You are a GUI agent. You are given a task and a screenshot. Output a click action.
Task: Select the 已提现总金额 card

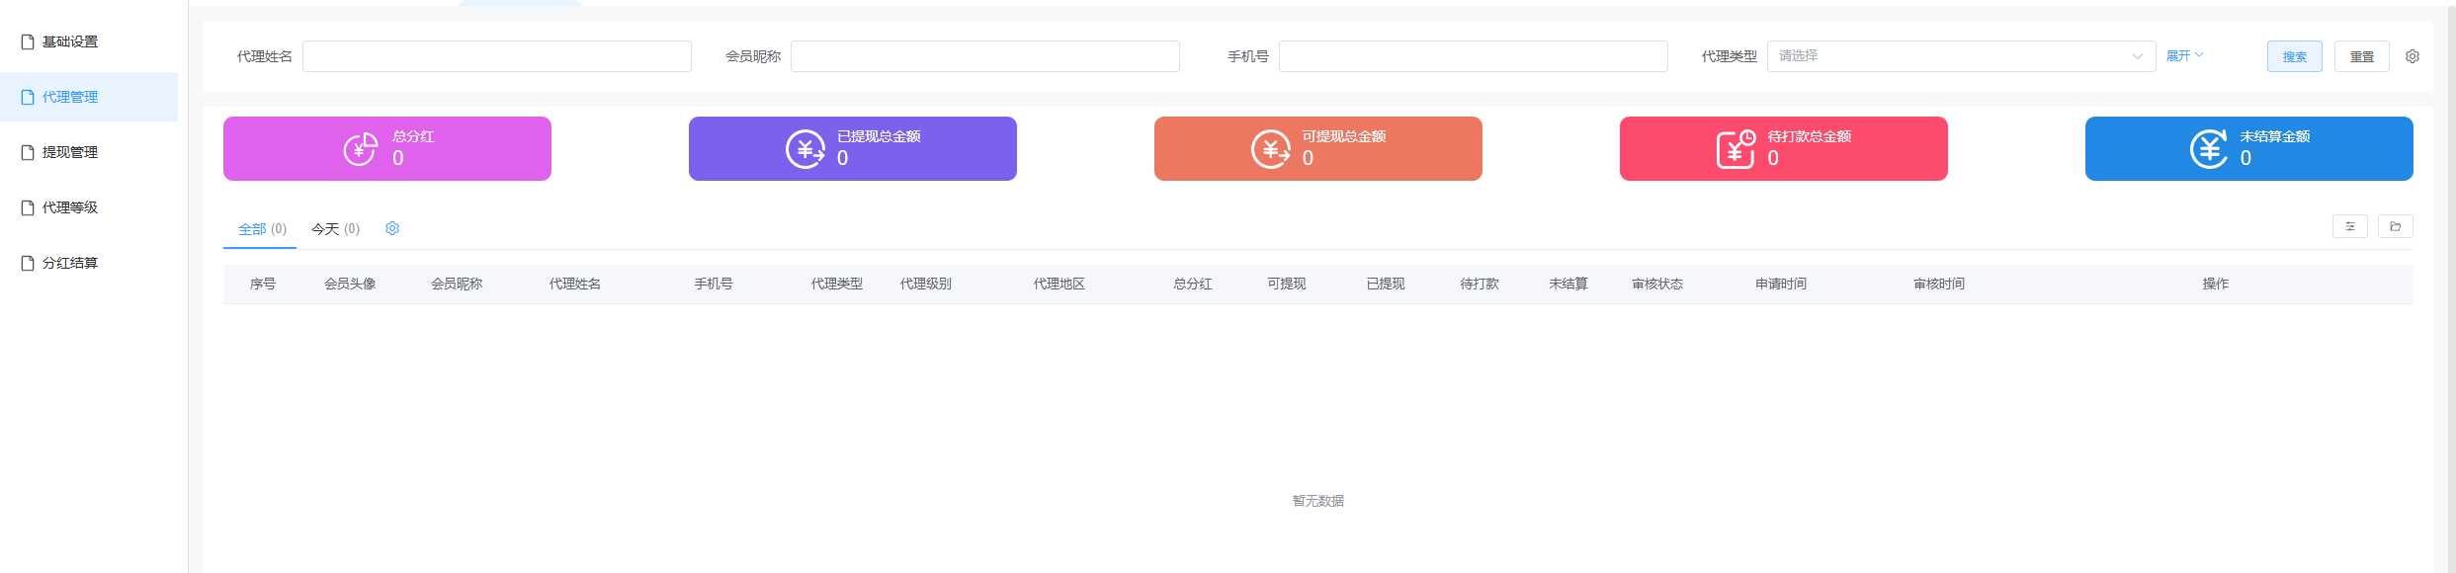coord(853,148)
